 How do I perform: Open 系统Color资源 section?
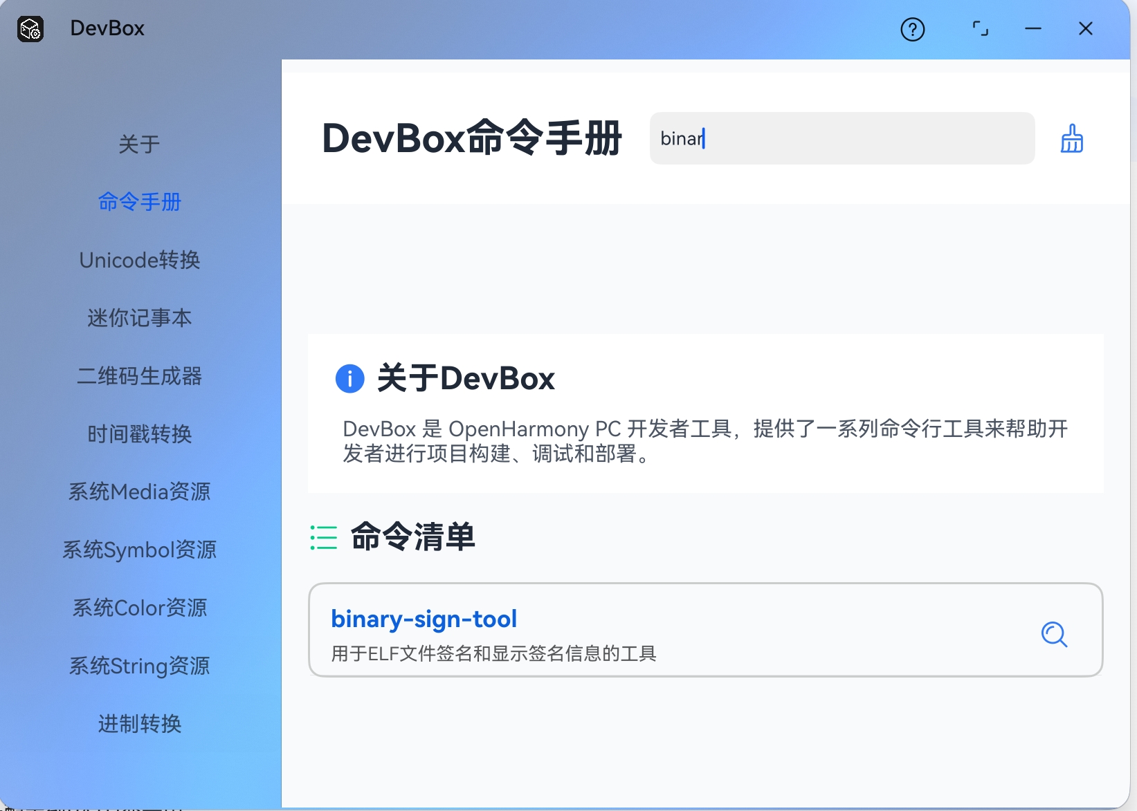point(139,608)
